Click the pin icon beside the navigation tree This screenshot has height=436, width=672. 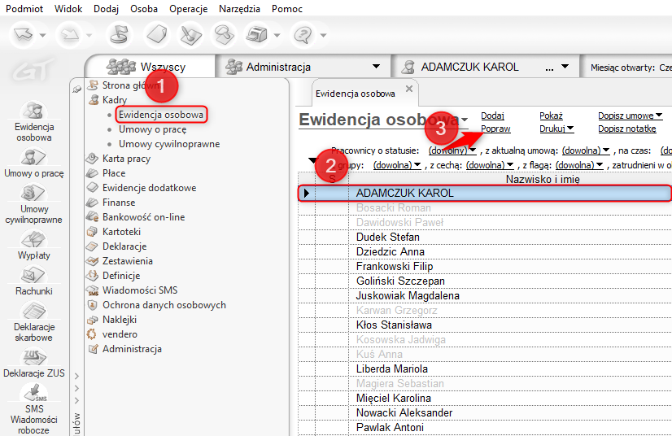click(76, 89)
